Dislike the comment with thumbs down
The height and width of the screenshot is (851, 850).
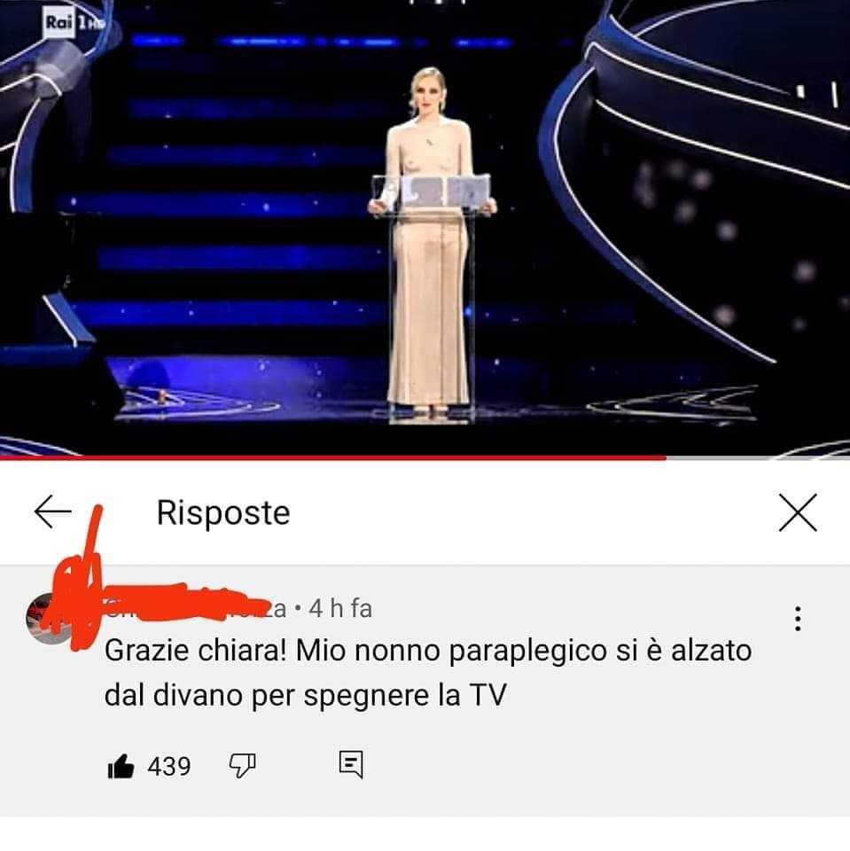(x=242, y=765)
